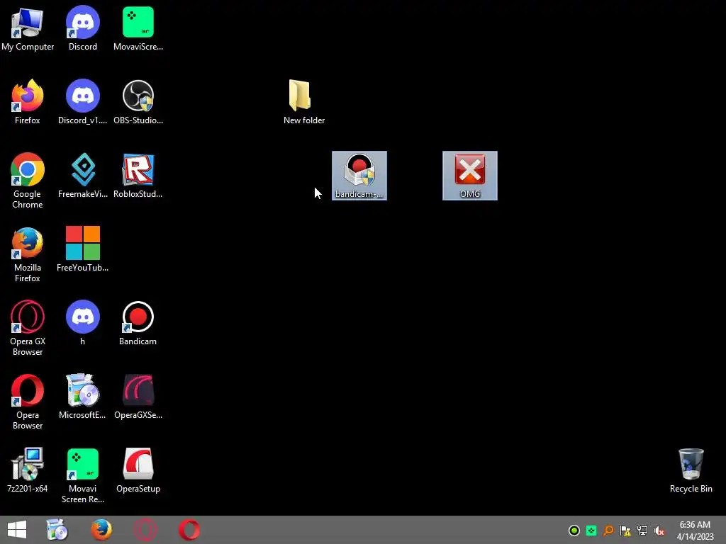
Task: Open Opera from the taskbar
Action: 189,530
